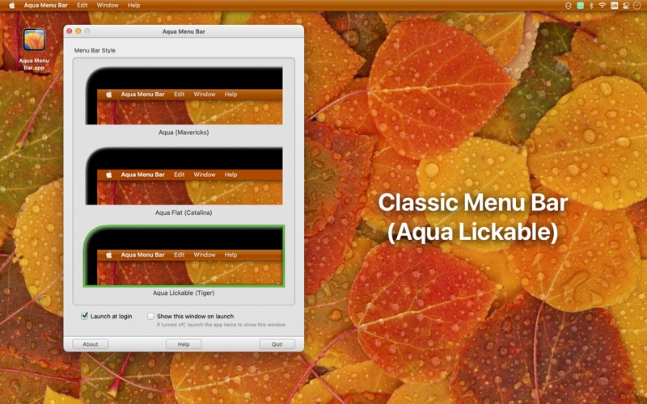647x404 pixels.
Task: Click the green square status icon
Action: [580, 6]
